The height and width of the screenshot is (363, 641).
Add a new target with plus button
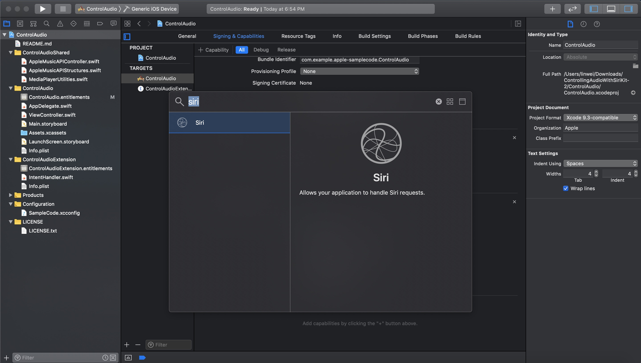click(127, 344)
